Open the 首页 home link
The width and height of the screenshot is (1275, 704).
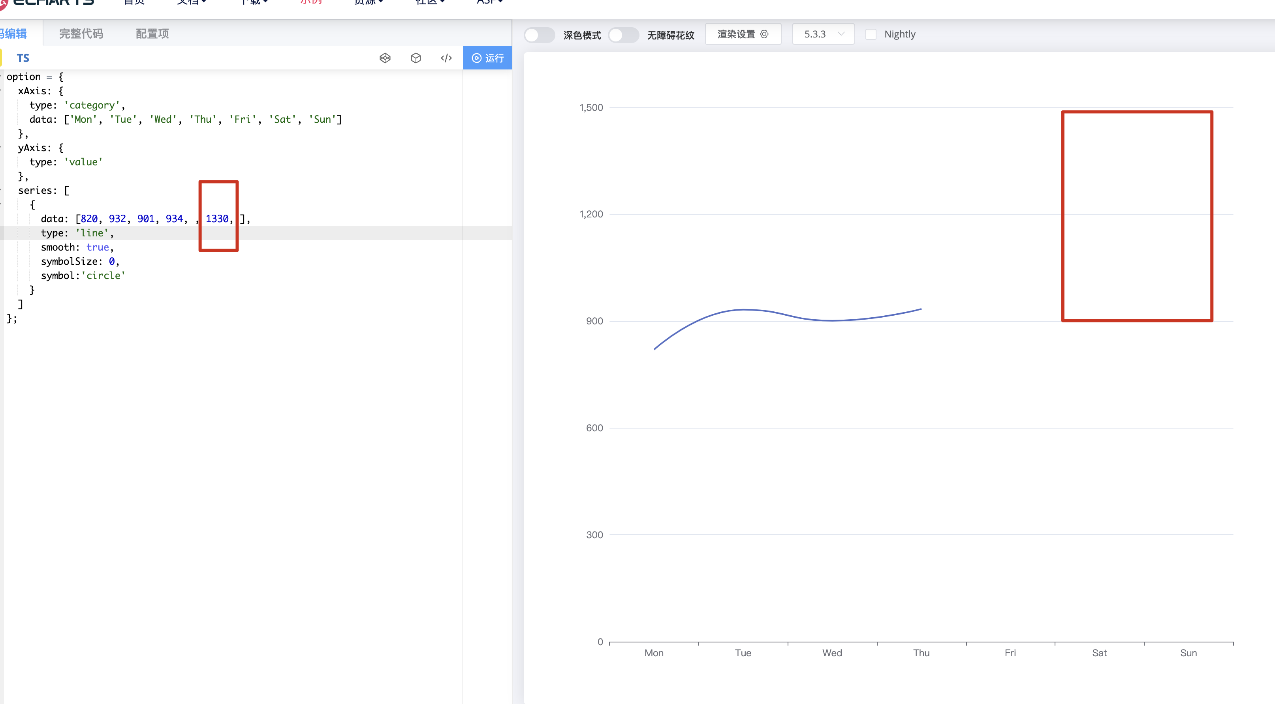point(134,2)
